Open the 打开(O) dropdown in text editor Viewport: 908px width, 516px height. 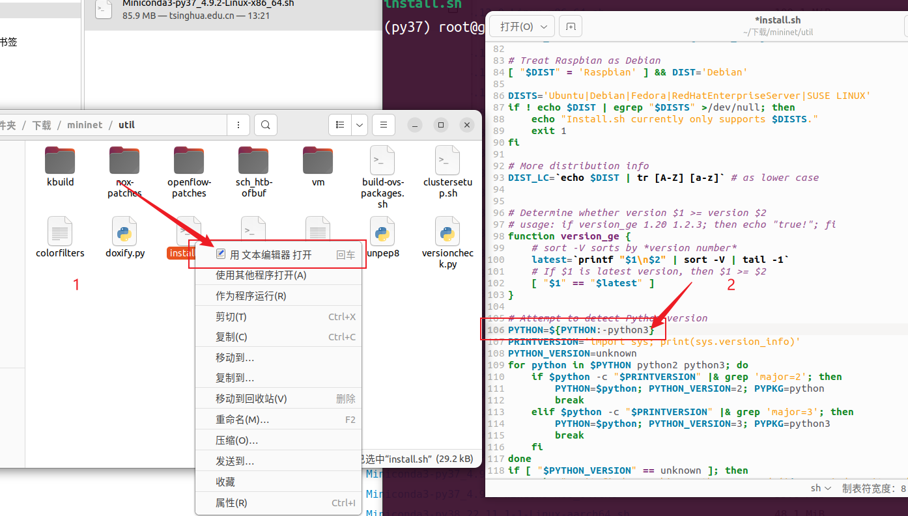click(x=524, y=27)
